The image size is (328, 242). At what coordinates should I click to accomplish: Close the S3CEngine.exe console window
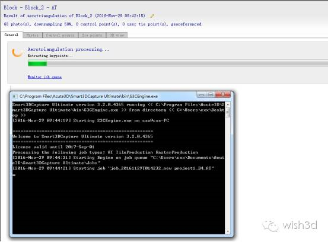click(223, 95)
